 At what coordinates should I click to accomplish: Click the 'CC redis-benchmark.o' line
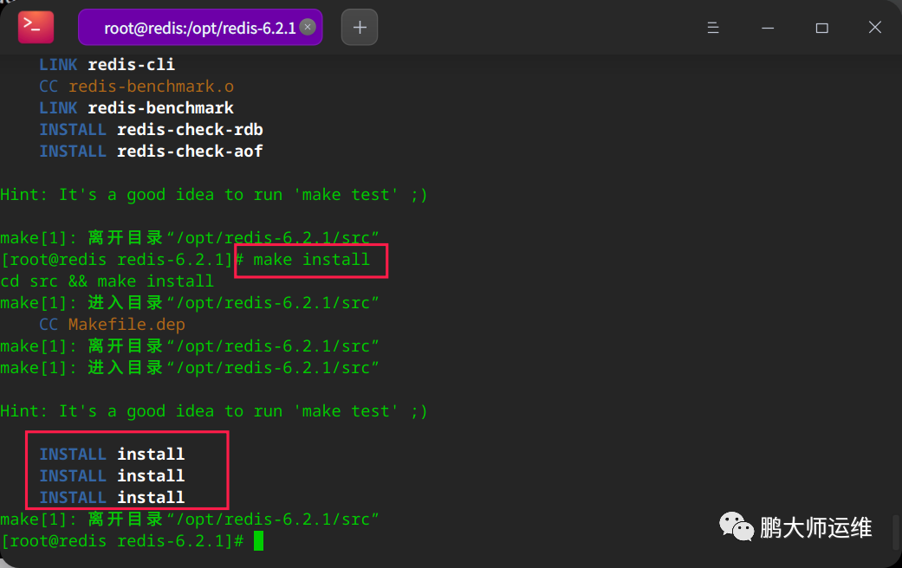(x=136, y=87)
